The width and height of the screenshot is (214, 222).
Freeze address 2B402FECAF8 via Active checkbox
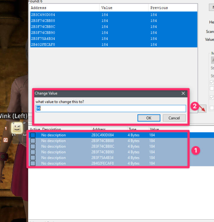pos(33,164)
